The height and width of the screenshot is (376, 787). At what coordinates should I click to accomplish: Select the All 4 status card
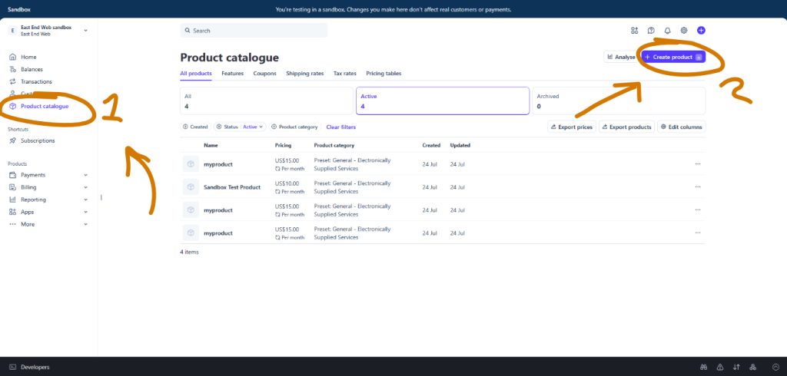click(267, 101)
